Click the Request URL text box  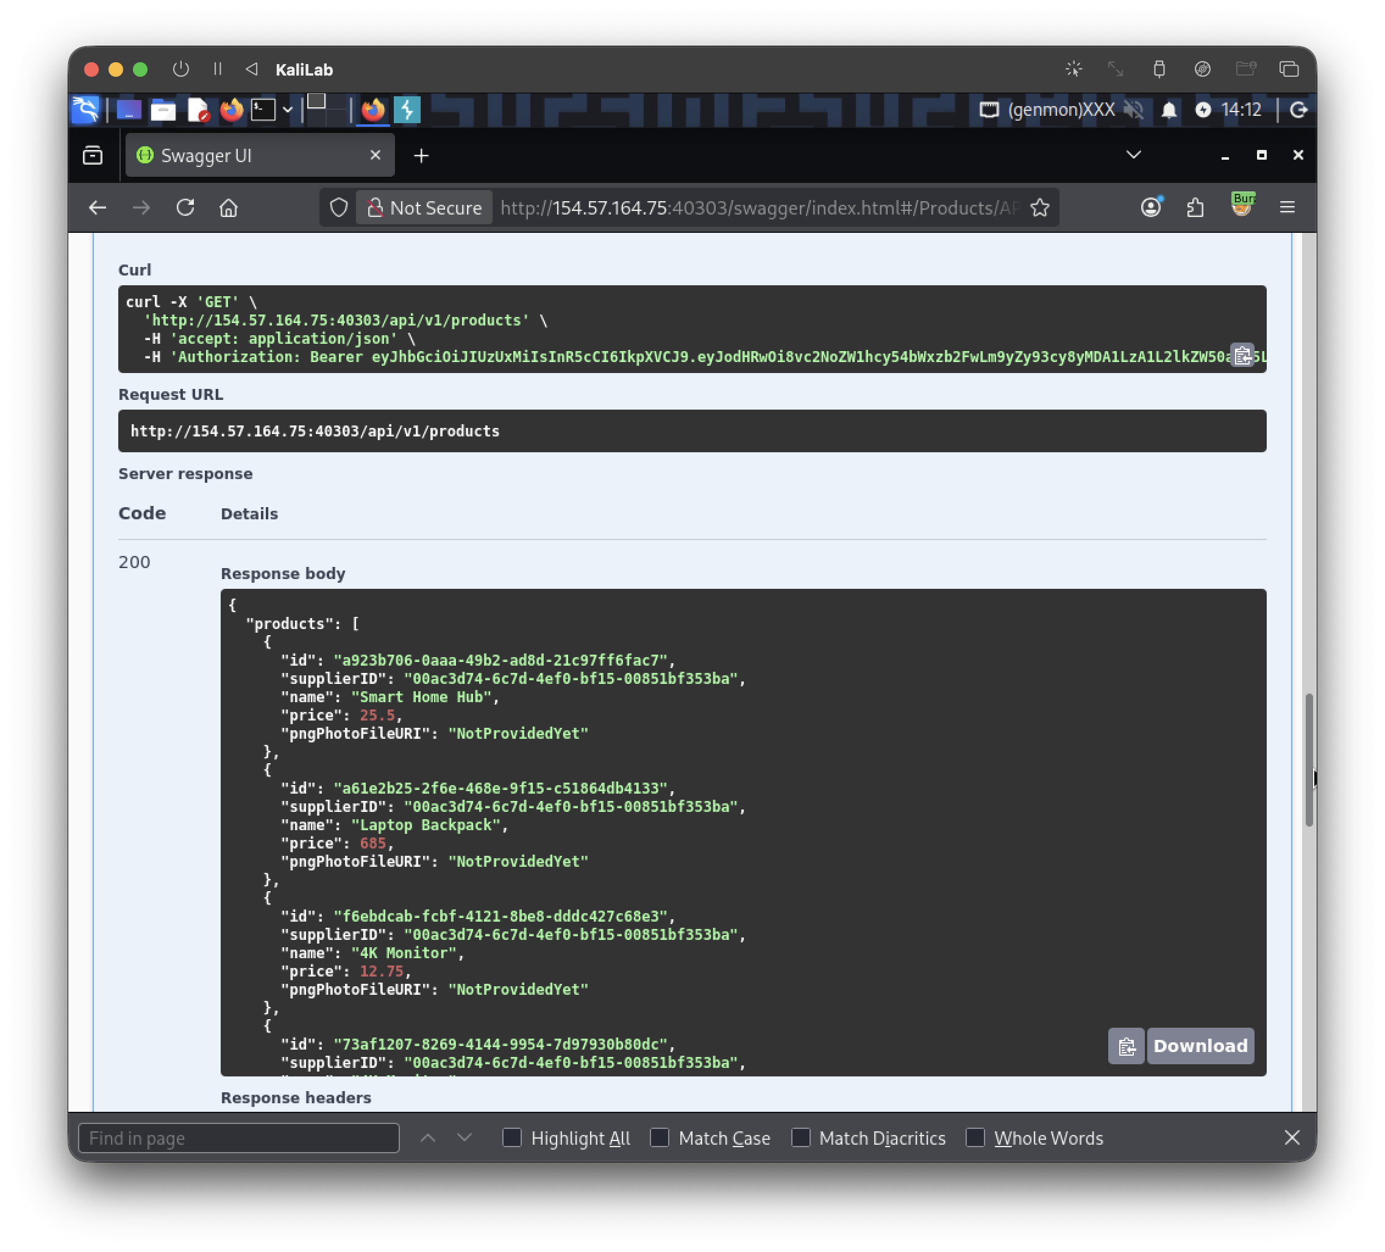click(x=692, y=430)
